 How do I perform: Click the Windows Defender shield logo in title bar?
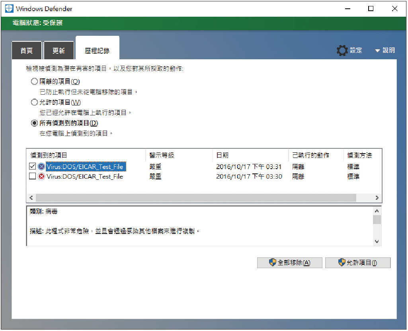pos(9,8)
